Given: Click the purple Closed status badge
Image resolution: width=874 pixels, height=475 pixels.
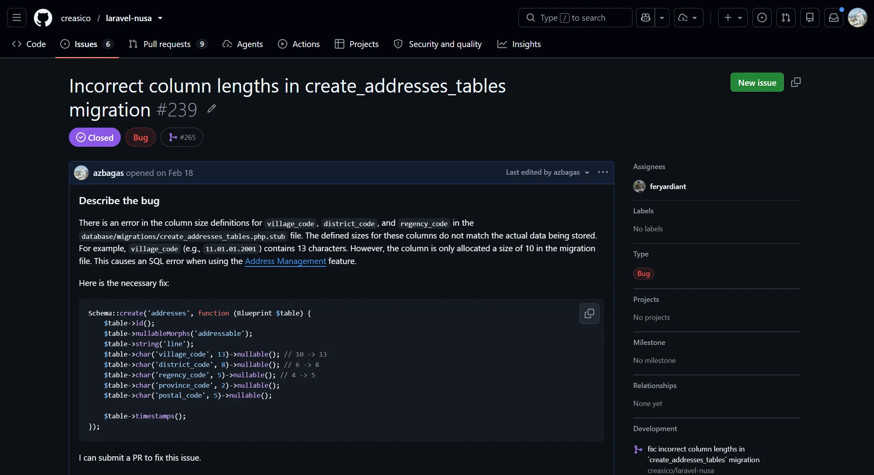Looking at the screenshot, I should (x=95, y=137).
